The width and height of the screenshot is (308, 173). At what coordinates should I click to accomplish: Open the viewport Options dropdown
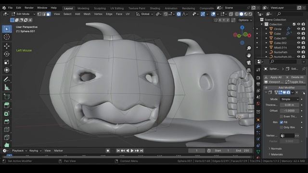pos(245,20)
